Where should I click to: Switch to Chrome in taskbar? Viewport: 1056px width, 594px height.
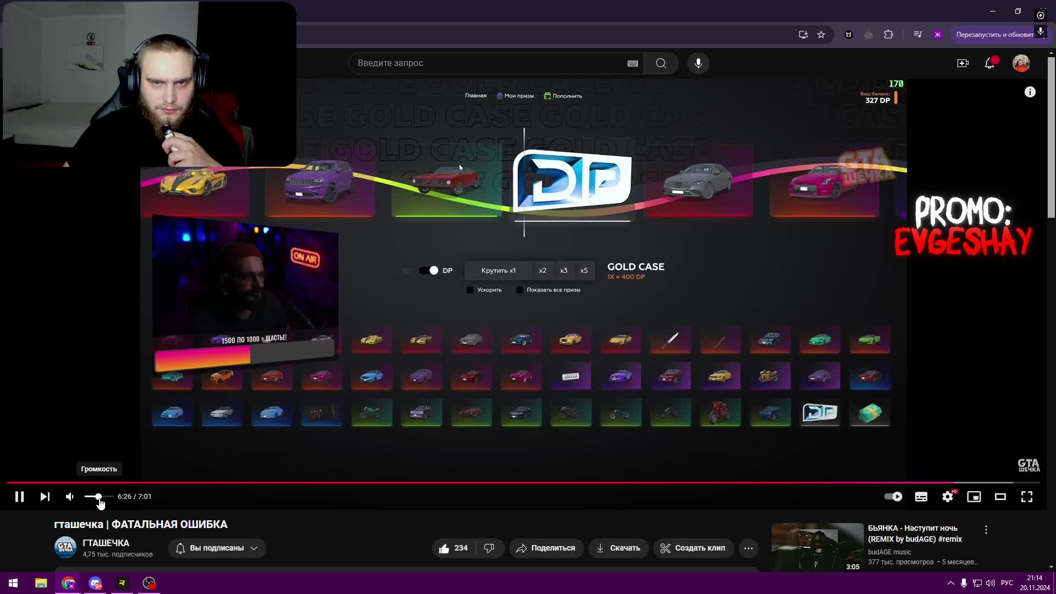pyautogui.click(x=68, y=583)
